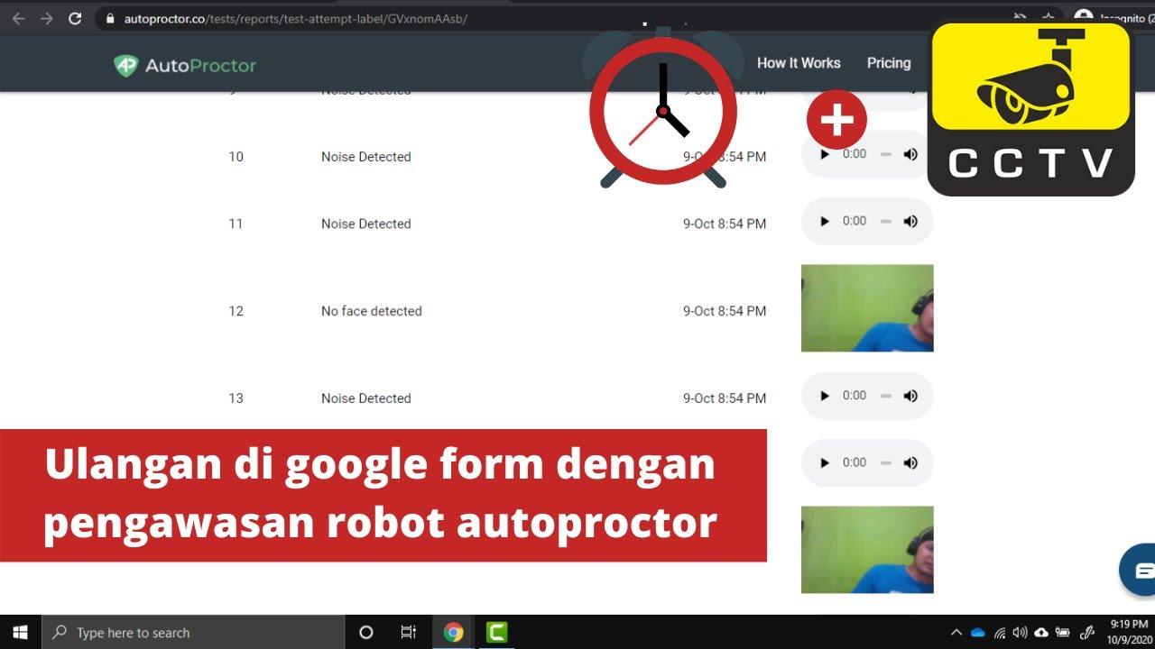
Task: Open the How It Works page
Action: point(799,63)
